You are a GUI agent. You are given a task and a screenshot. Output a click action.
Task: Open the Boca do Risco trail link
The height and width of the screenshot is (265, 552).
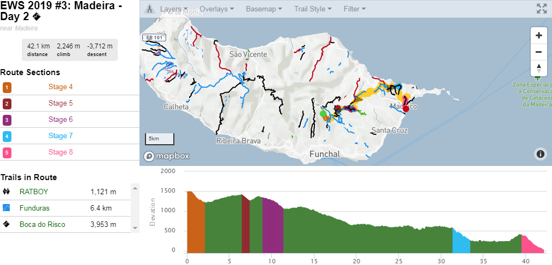point(42,224)
